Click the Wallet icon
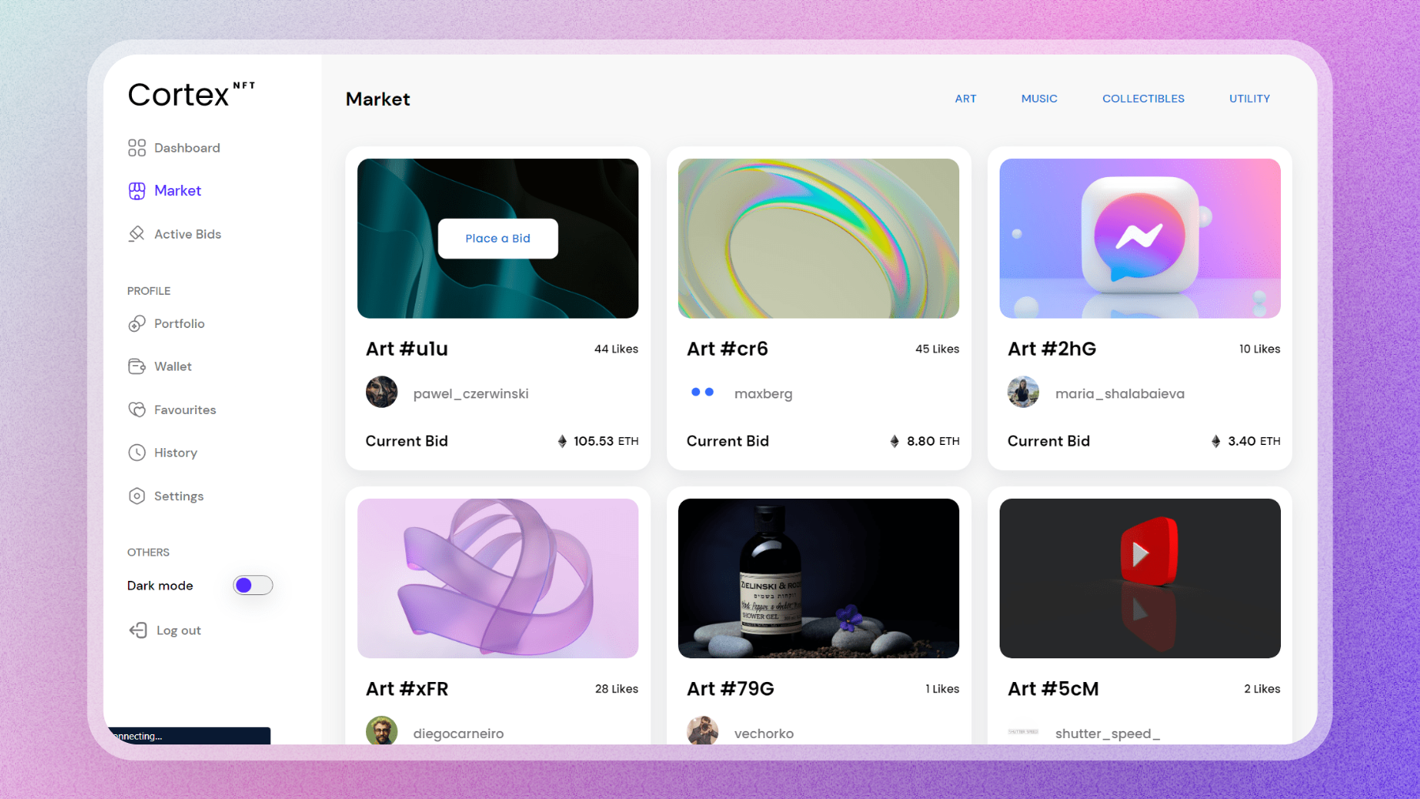 click(x=137, y=367)
